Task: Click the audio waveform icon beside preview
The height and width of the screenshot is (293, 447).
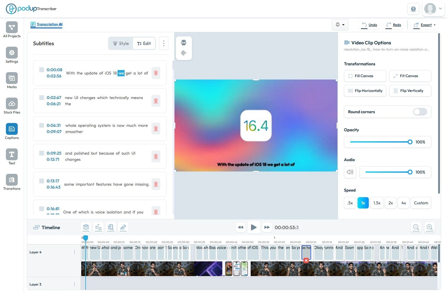Action: pyautogui.click(x=184, y=53)
